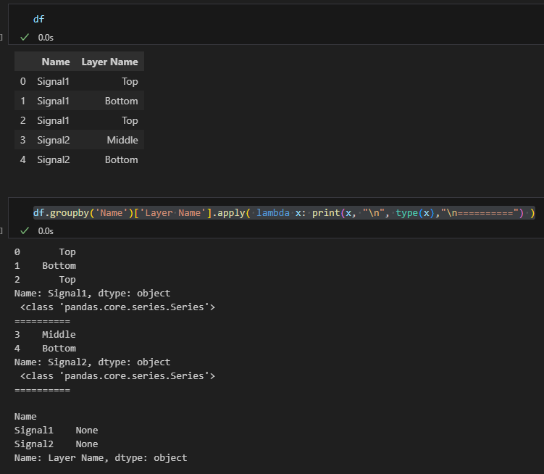Click index 1 in the dataframe table

point(23,101)
